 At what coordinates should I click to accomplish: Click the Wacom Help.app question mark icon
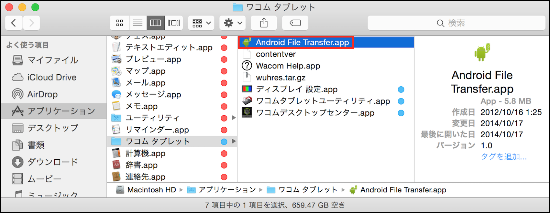coord(247,65)
